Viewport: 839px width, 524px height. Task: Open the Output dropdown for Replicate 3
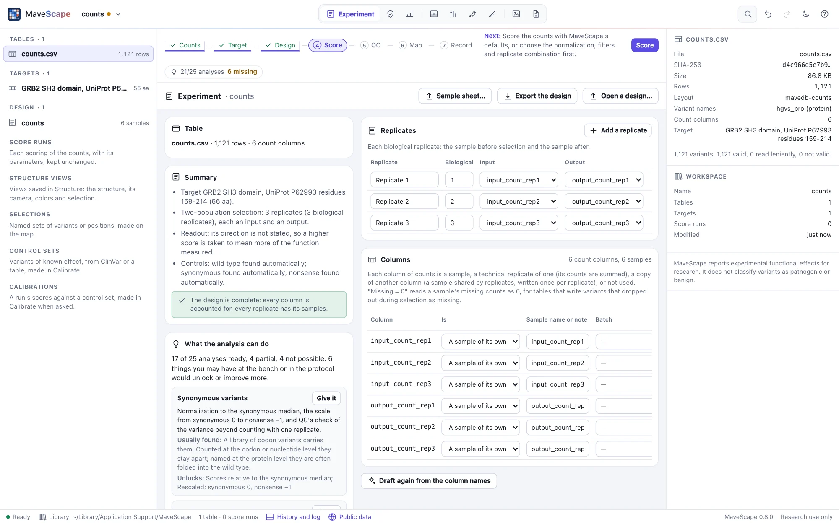point(604,223)
